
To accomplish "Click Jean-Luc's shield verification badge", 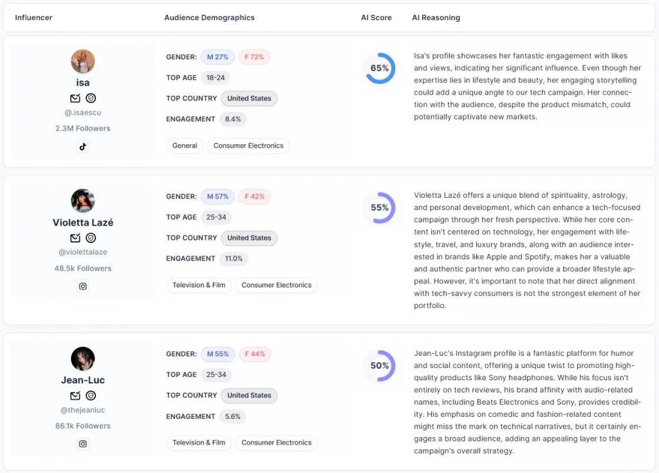I will [91, 396].
